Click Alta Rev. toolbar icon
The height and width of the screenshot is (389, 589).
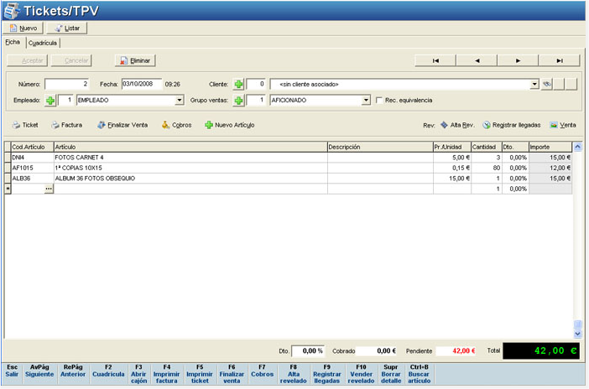coord(444,125)
